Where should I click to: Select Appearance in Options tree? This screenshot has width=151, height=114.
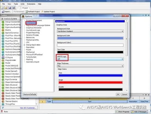coord(31,23)
